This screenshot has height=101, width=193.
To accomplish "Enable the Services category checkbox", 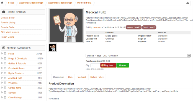I will [x=5, y=92].
